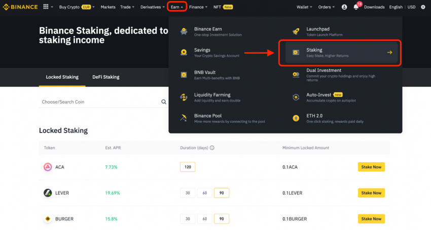
Task: Click the search magnifier in coin search
Action: (164, 102)
